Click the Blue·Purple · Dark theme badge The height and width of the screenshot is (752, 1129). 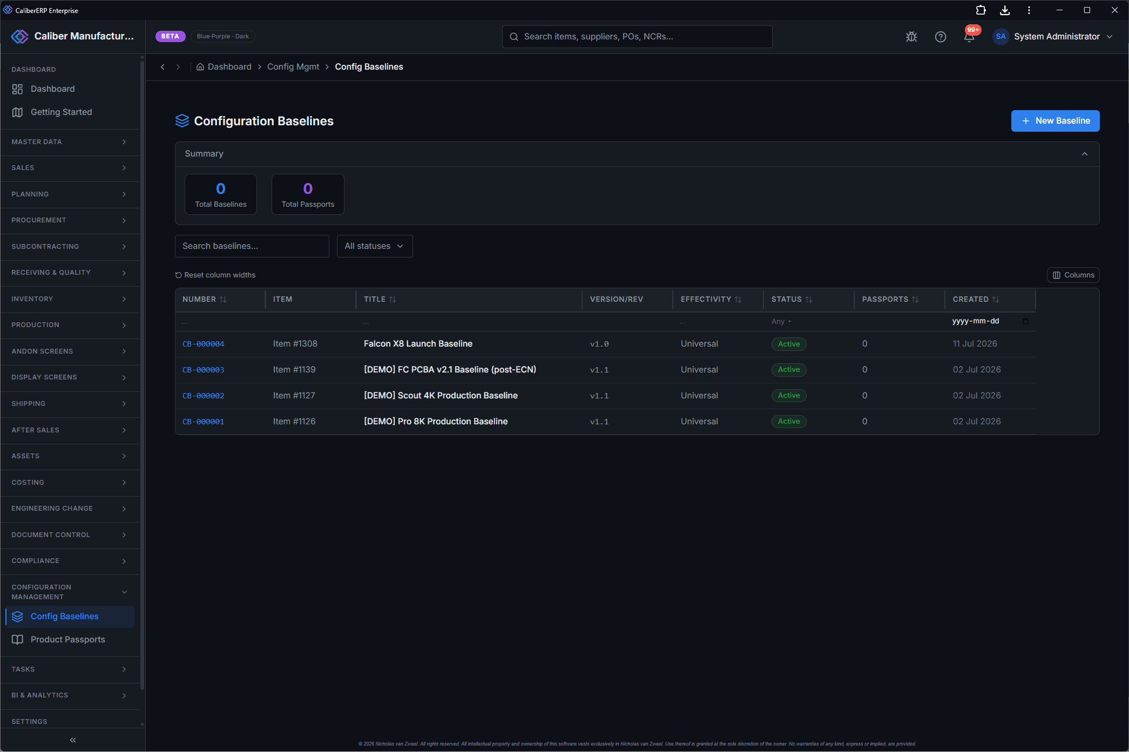coord(223,37)
